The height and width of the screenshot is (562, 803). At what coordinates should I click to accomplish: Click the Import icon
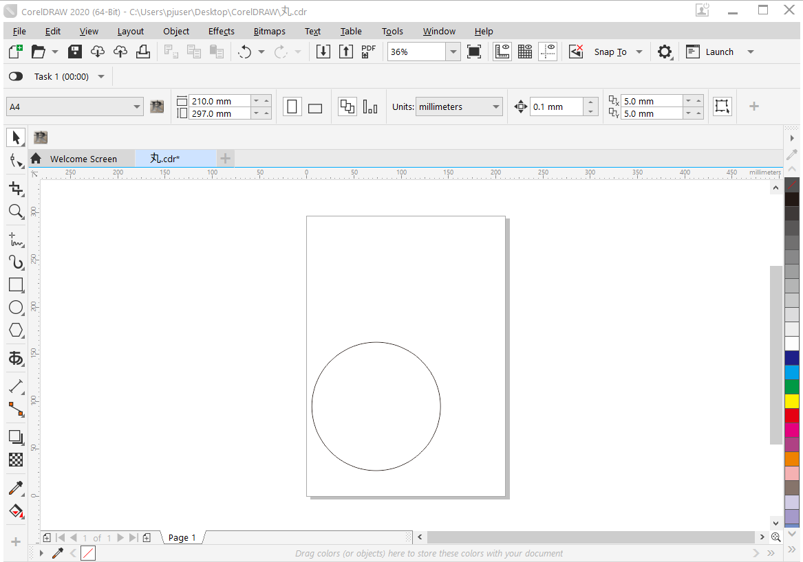click(323, 52)
